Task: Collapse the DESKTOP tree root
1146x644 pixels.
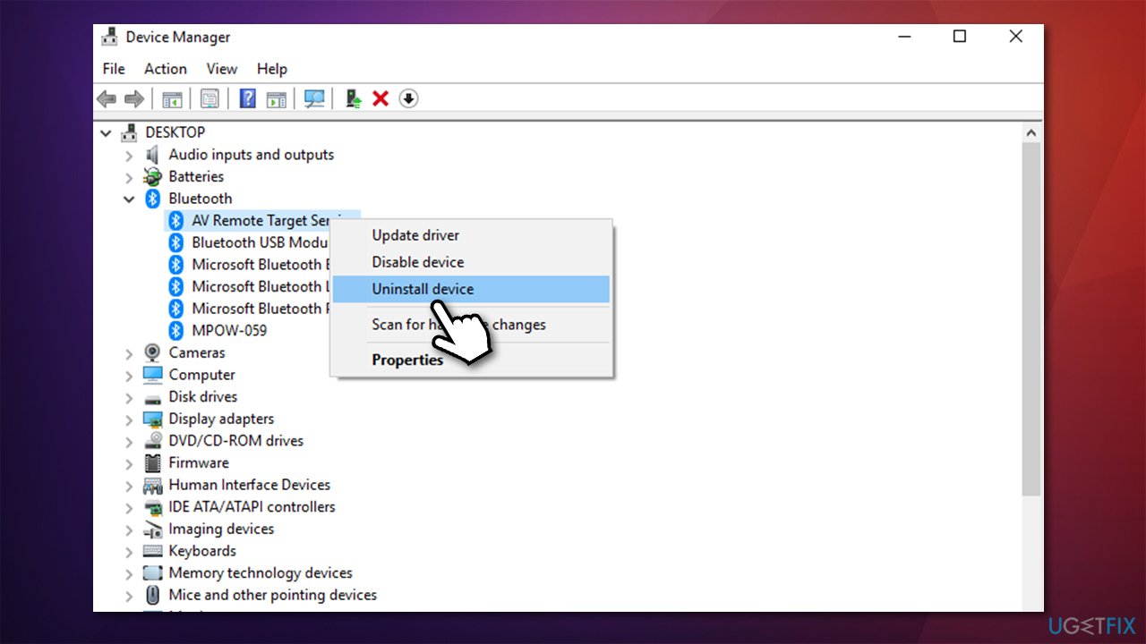Action: [x=106, y=132]
